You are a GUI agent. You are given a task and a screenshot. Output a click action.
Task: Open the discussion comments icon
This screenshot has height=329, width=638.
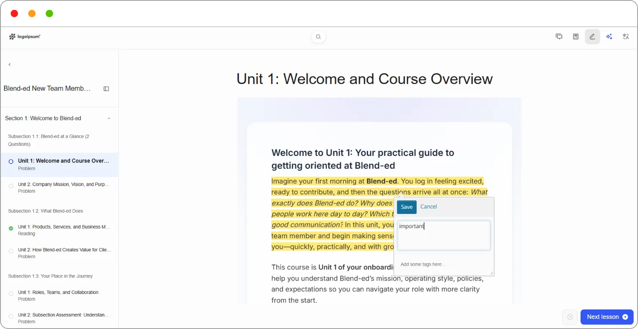[559, 37]
